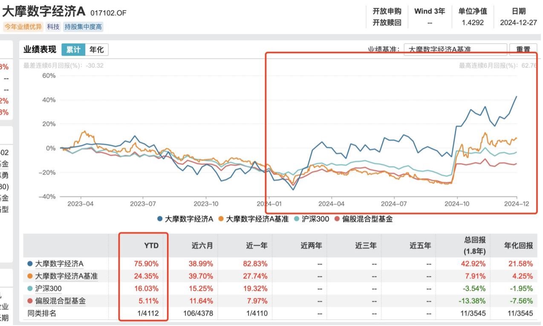
Task: Click the 2023-04 x-axis label
Action: [x=81, y=204]
